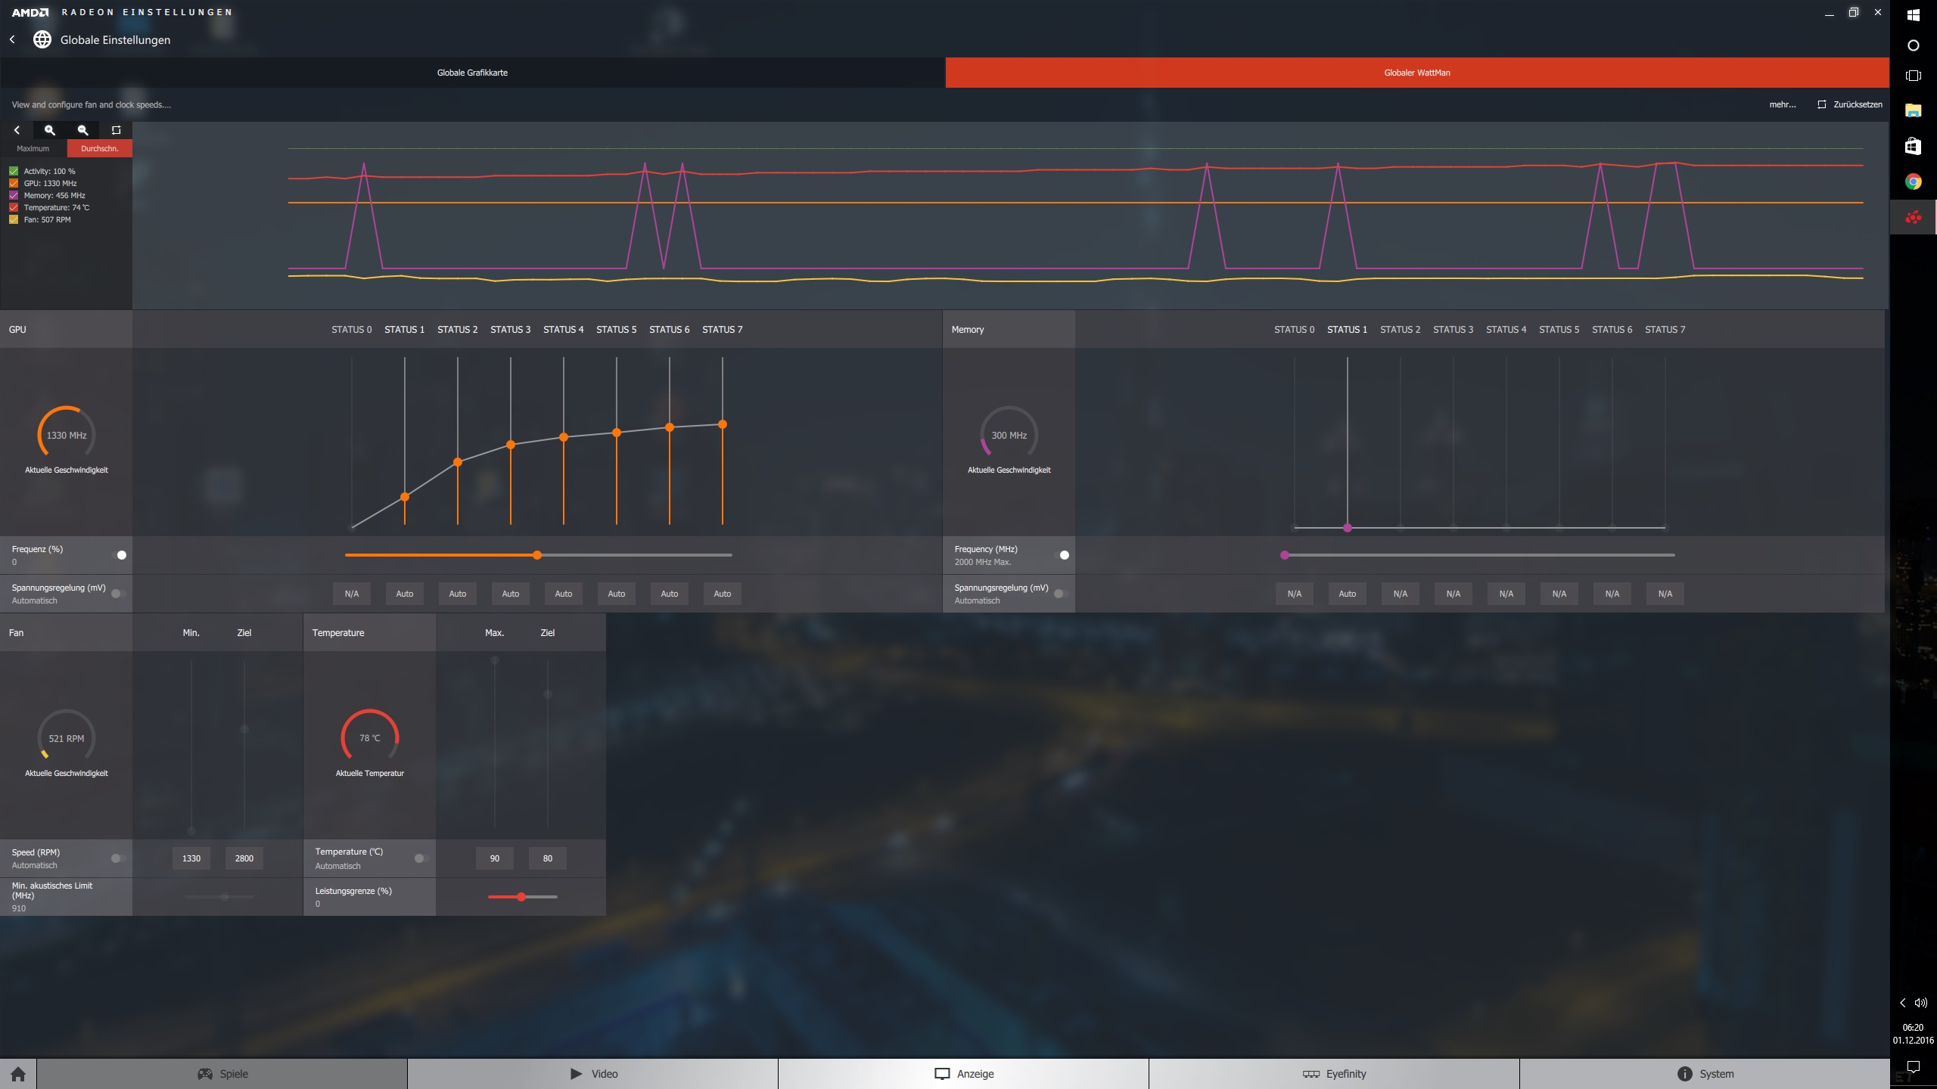1937x1089 pixels.
Task: Click the fan Ziel 2800 value field
Action: pos(244,858)
